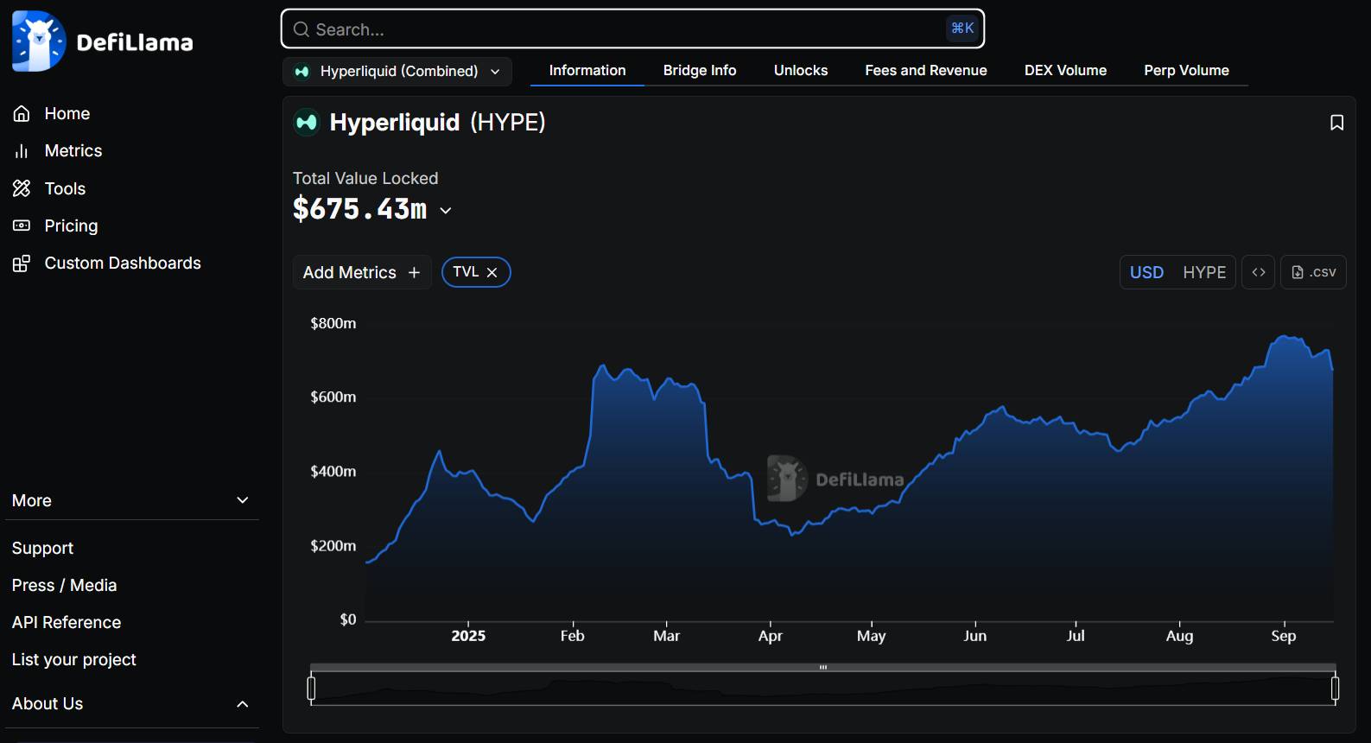The width and height of the screenshot is (1371, 743).
Task: Click the $675.43m TVL value
Action: [360, 209]
